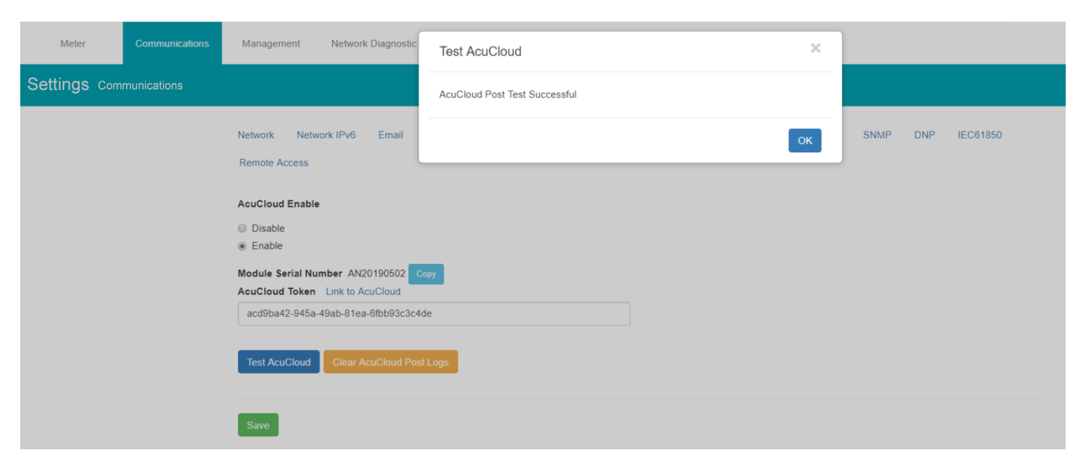
Task: Follow the Link to AcuCloud
Action: [363, 291]
